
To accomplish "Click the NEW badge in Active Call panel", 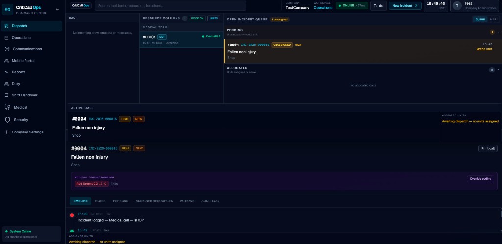I will pos(139,119).
